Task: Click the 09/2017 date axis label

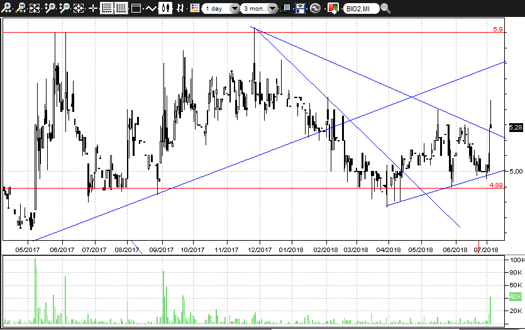Action: [x=162, y=250]
